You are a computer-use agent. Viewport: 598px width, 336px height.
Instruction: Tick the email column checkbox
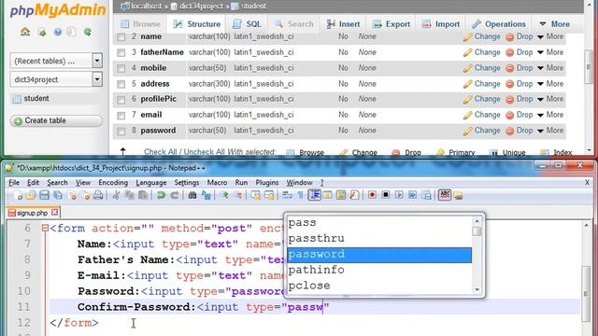tap(121, 115)
